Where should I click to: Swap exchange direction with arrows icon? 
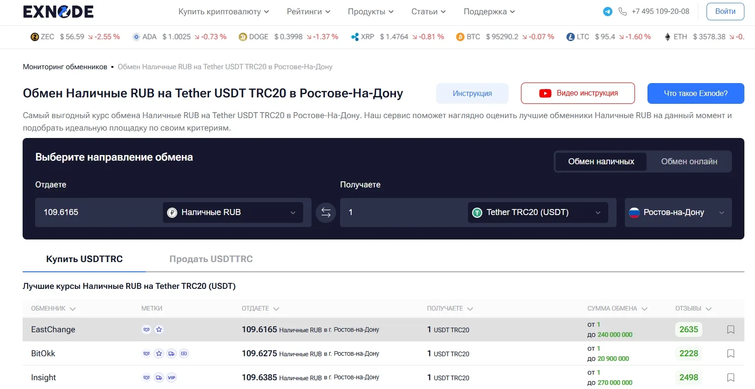(326, 213)
